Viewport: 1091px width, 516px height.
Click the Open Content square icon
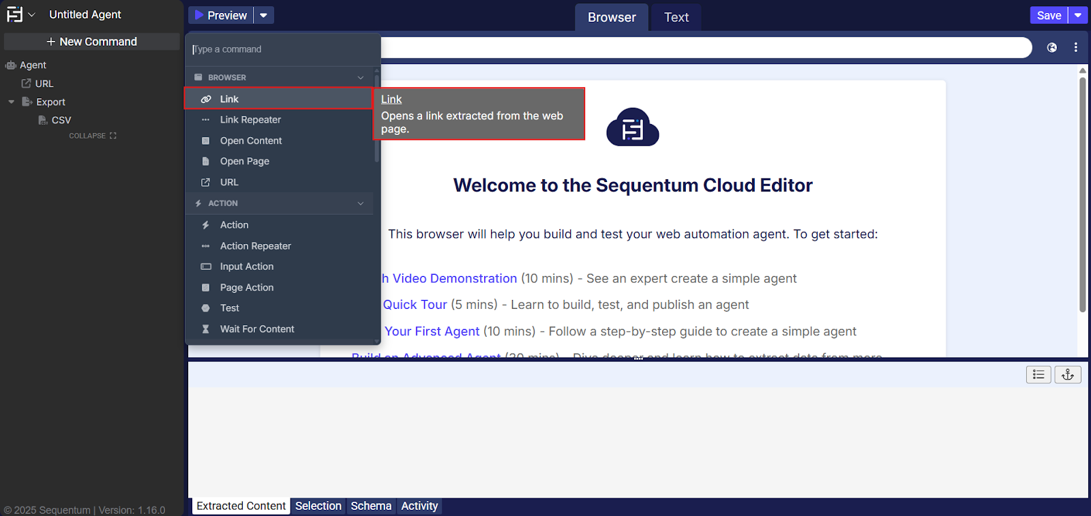(x=206, y=141)
